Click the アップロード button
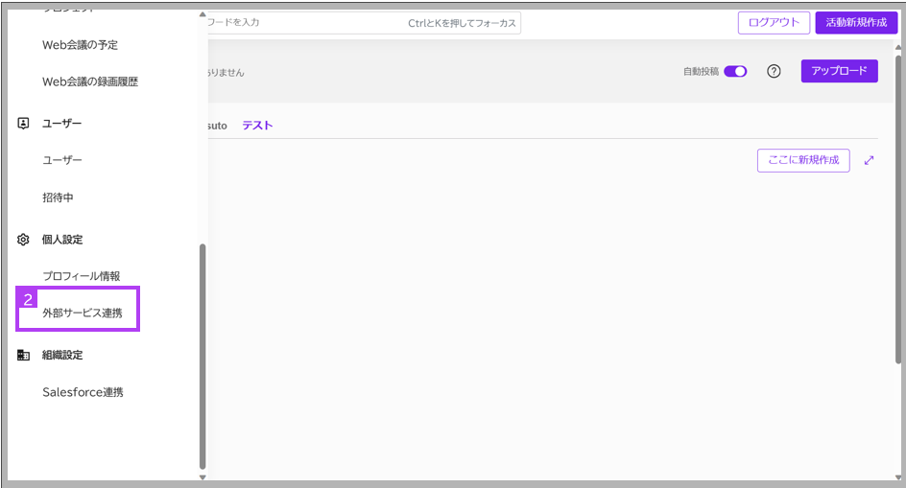Screen dimensions: 906x488 839,71
